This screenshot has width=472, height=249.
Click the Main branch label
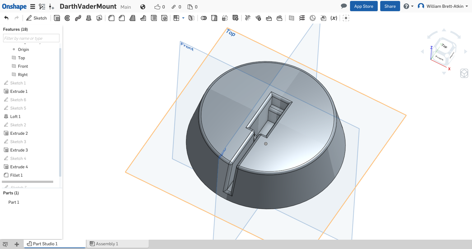126,7
